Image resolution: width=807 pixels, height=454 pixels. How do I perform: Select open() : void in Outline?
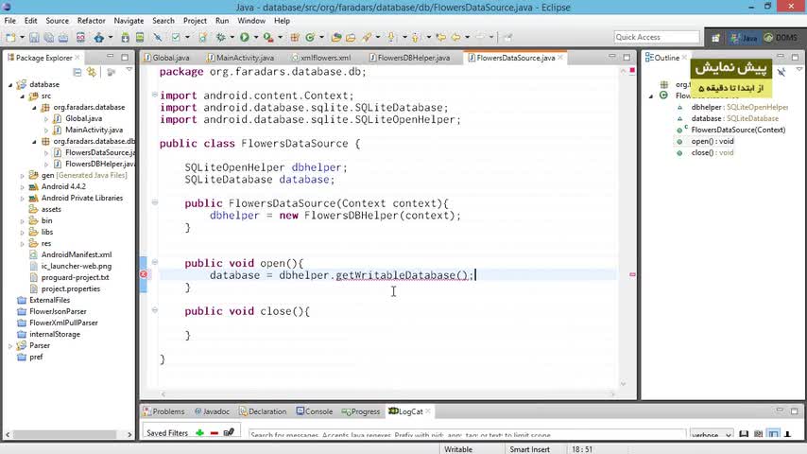713,141
